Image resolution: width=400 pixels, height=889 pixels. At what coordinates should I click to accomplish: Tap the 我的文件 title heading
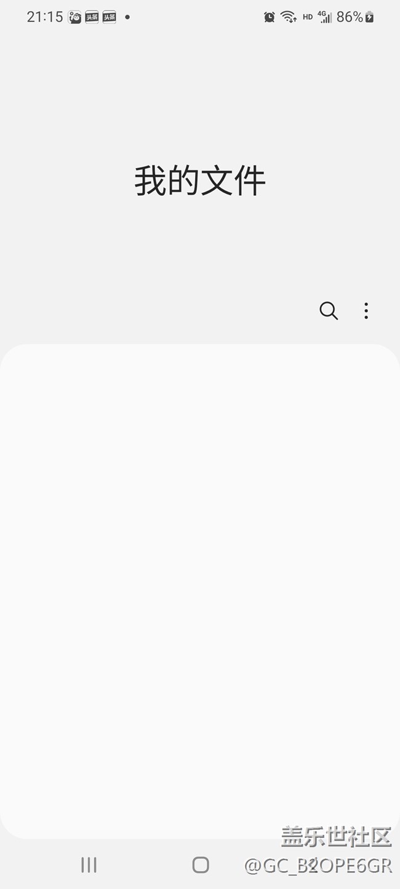(200, 181)
